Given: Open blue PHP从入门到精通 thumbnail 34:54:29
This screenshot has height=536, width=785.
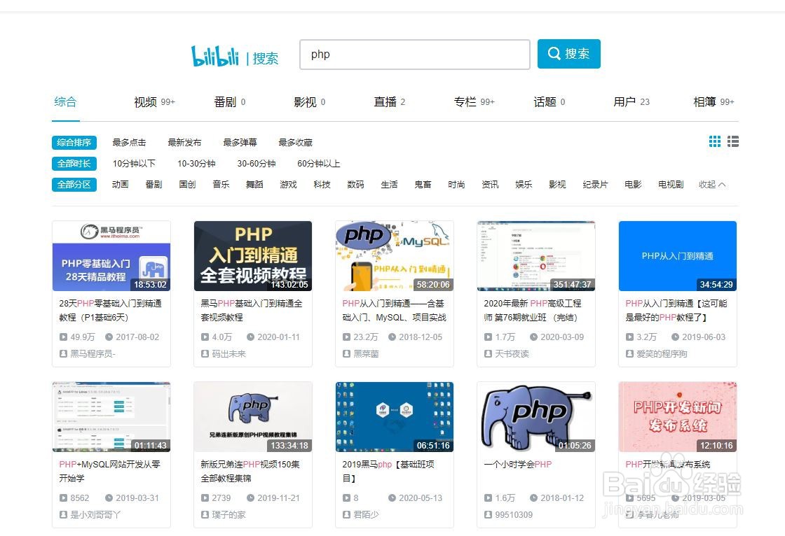Looking at the screenshot, I should (677, 256).
